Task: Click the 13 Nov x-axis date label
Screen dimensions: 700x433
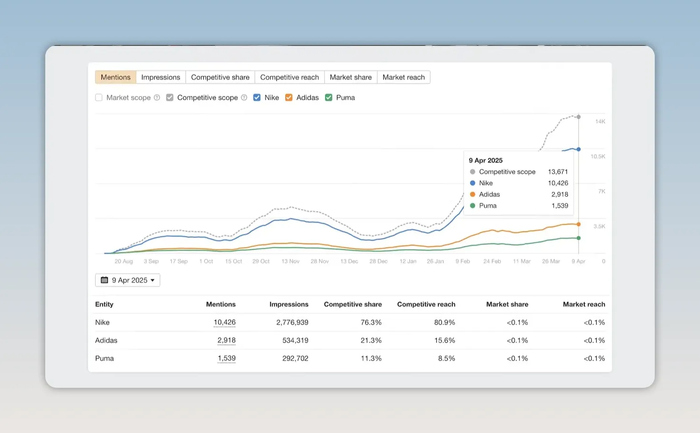Action: 290,261
